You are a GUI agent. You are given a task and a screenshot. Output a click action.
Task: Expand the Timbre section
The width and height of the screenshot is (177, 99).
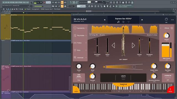pos(80,43)
